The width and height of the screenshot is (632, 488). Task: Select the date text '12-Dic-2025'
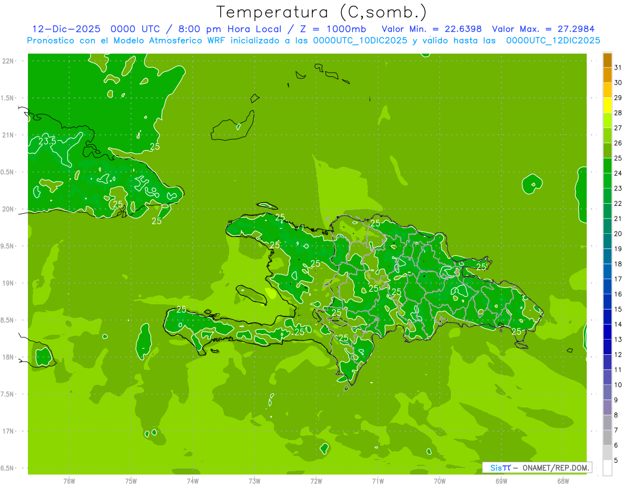tap(66, 29)
